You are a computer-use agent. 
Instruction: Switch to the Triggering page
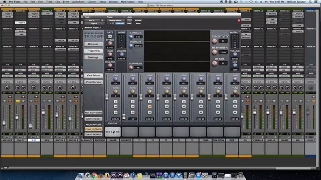[93, 50]
